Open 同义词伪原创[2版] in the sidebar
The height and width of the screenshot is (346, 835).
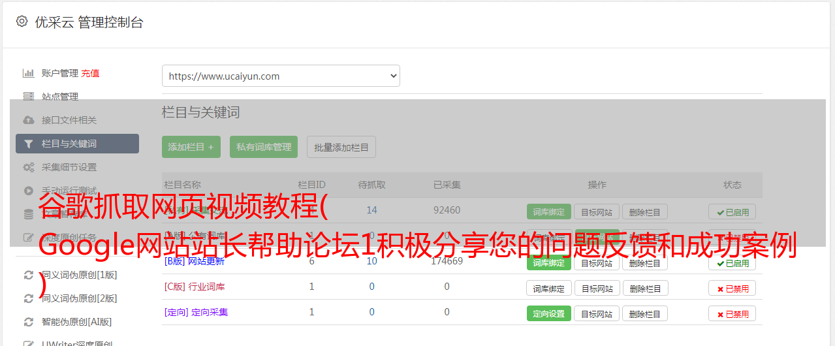point(80,298)
